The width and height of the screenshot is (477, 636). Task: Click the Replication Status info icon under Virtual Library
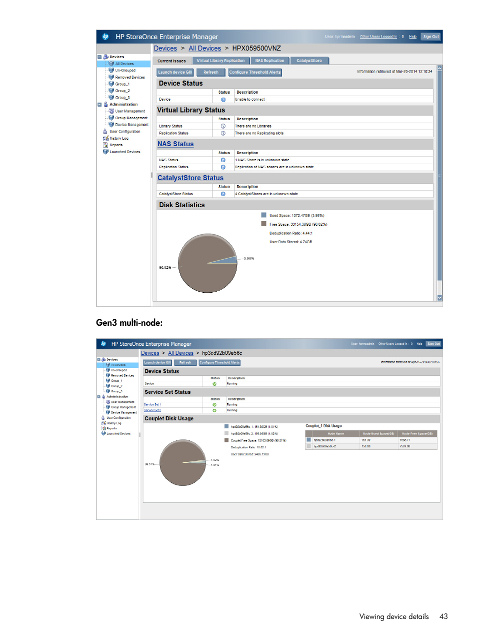(223, 133)
